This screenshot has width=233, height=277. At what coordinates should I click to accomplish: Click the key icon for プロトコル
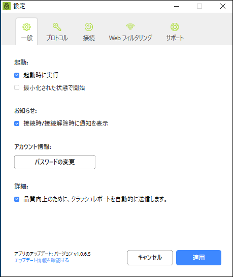click(57, 27)
